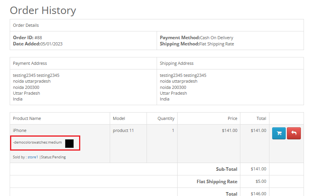Click the Shipping Address column header
309x196 pixels.
(x=176, y=63)
